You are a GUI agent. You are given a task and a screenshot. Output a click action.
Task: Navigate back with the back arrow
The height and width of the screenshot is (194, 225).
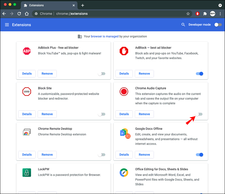point(4,13)
